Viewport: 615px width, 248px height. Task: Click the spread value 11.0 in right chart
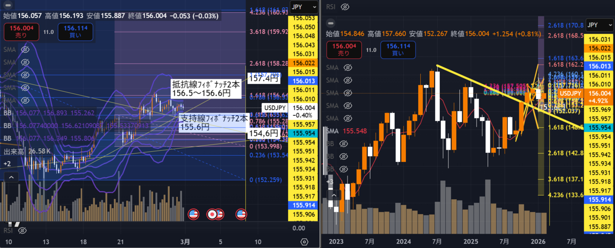tap(371, 50)
